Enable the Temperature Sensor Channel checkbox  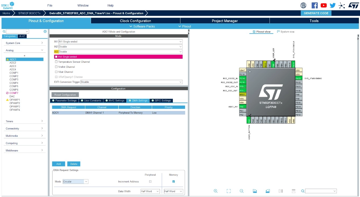point(56,62)
